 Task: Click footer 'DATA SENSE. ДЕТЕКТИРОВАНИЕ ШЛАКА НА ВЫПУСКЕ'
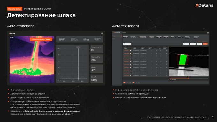176,118
